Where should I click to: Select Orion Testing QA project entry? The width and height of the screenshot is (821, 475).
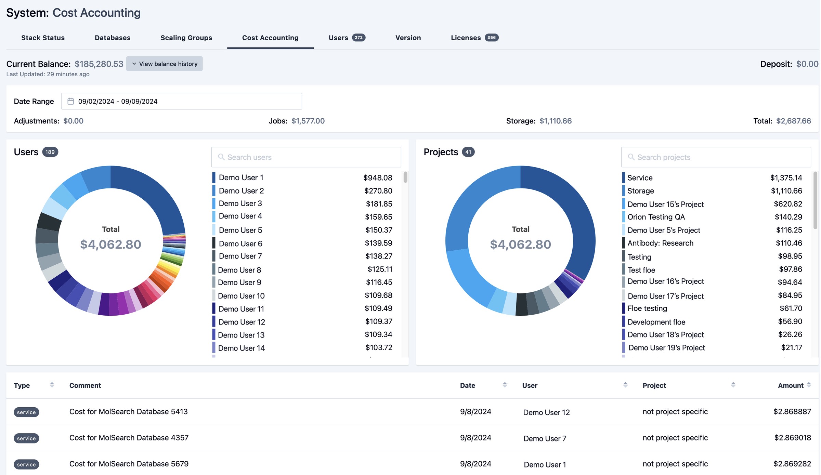[656, 217]
